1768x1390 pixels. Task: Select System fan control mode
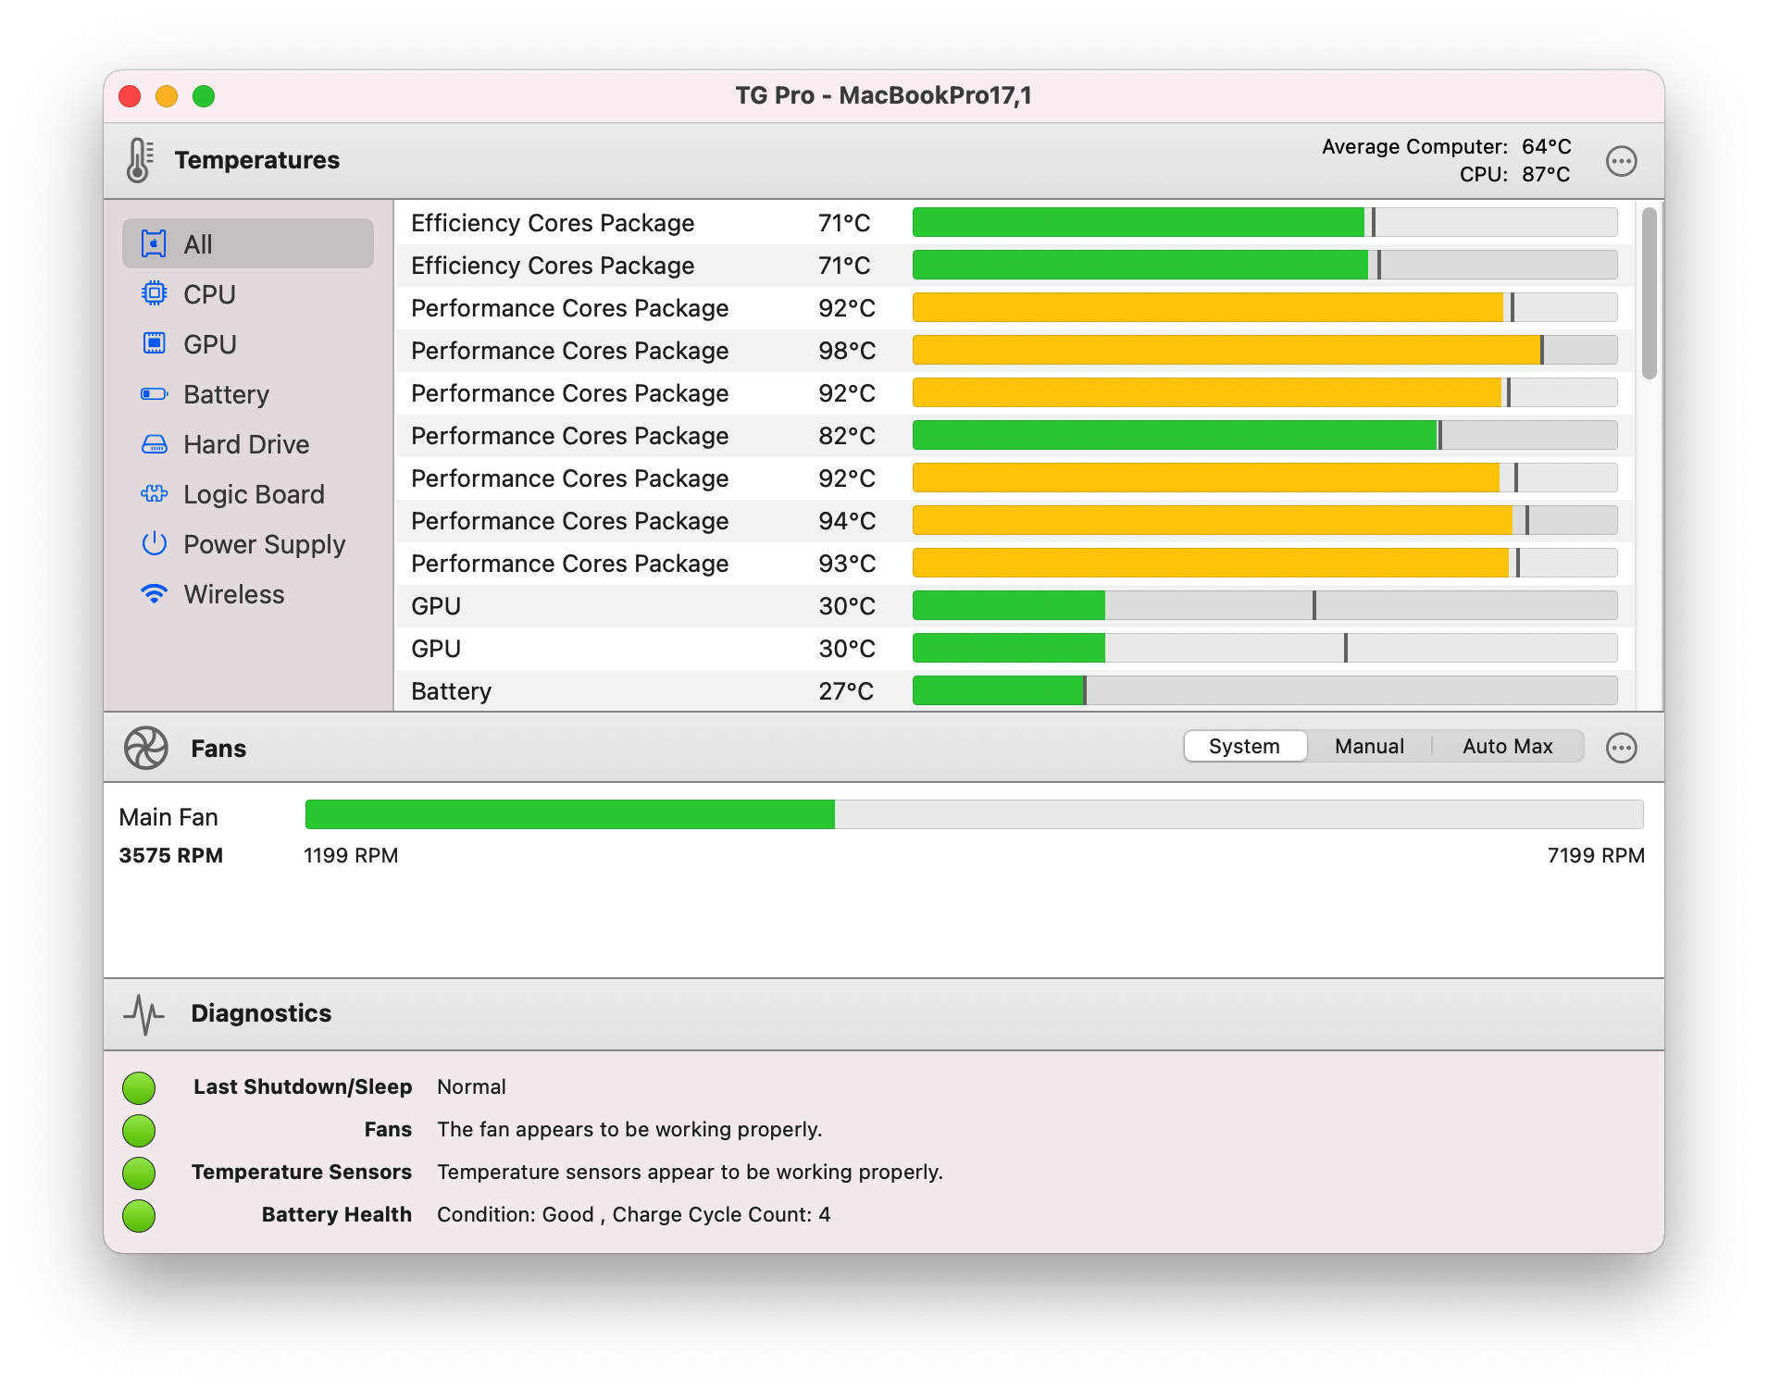(x=1244, y=746)
